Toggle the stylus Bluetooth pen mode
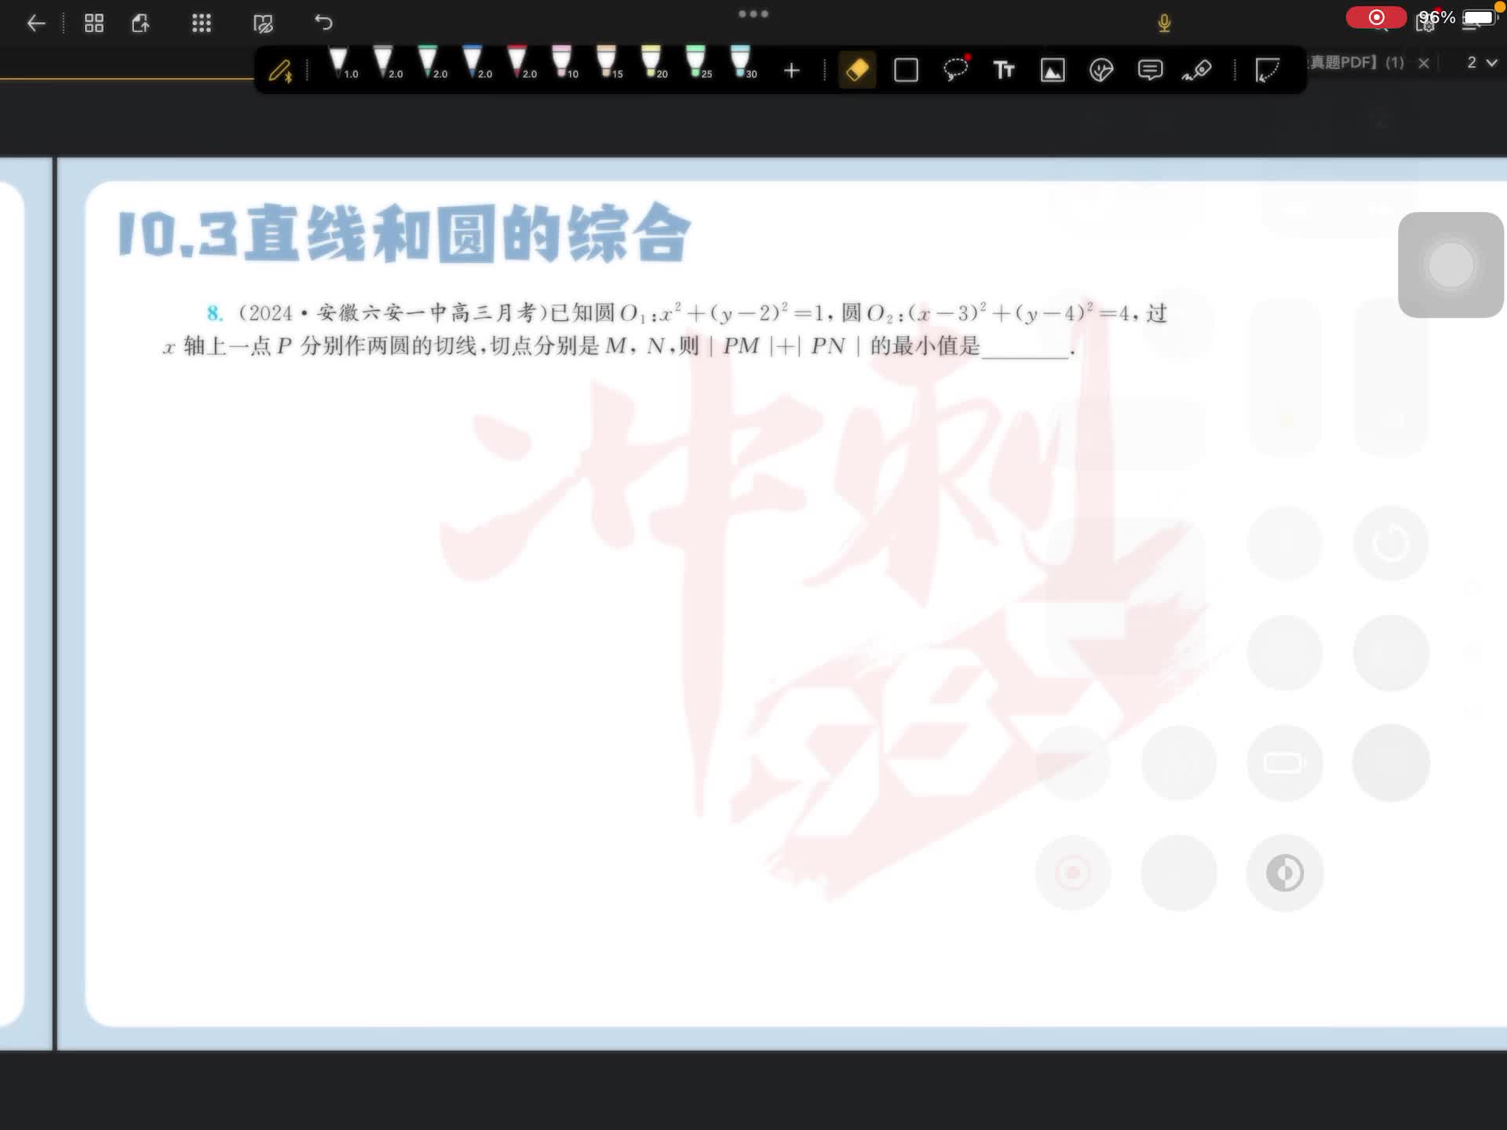 (281, 71)
